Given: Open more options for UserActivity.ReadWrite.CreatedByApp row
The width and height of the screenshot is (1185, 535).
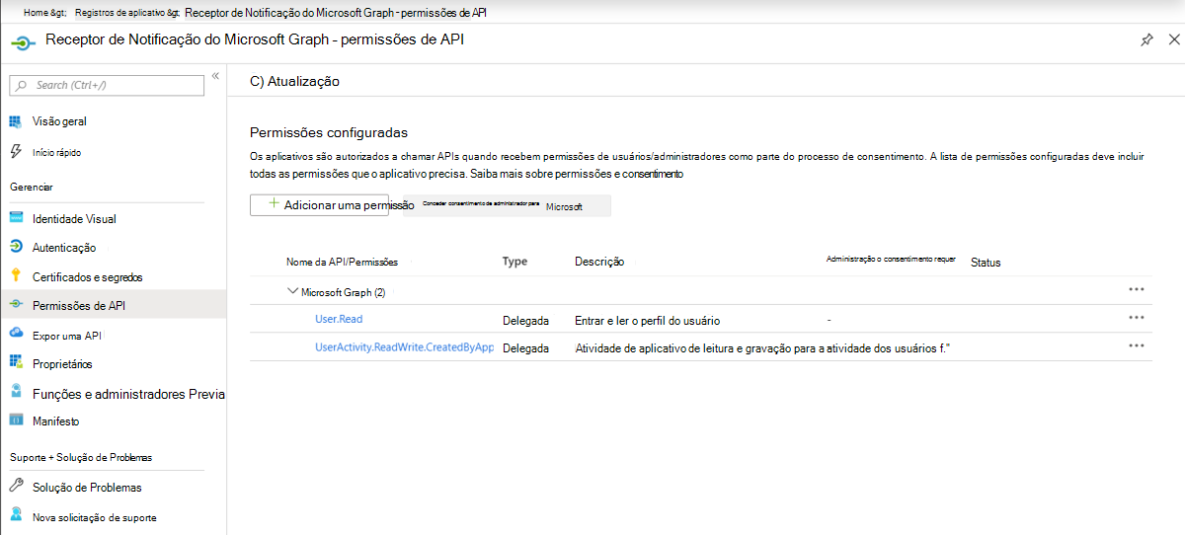Looking at the screenshot, I should pyautogui.click(x=1136, y=345).
